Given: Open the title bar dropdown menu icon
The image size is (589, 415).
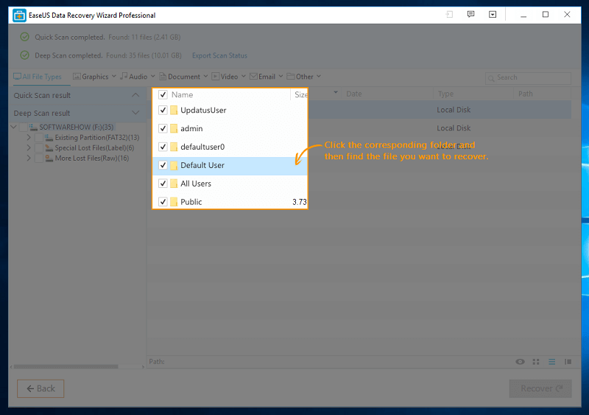Looking at the screenshot, I should click(493, 15).
